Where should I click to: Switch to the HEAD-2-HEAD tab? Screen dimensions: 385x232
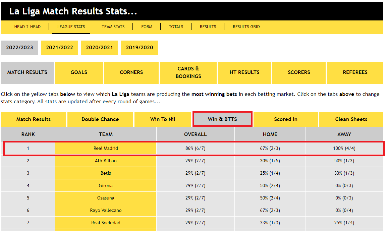pyautogui.click(x=27, y=27)
